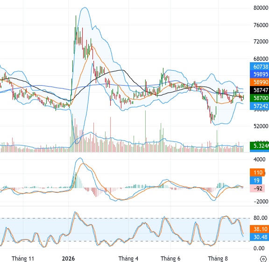
Task: Click the 76000 price scale tick
Action: (x=261, y=25)
